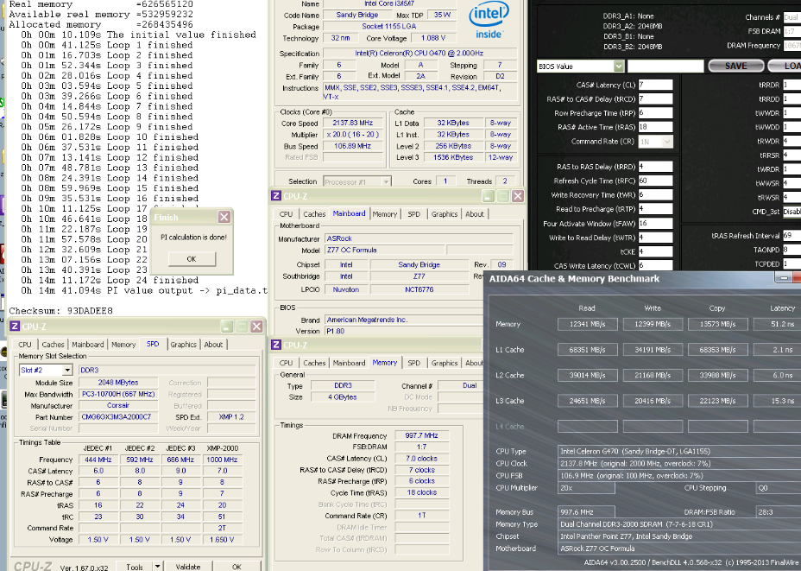Switch to the Memory tab in the CPU-Z SPD window
This screenshot has height=571, width=801.
[x=123, y=345]
